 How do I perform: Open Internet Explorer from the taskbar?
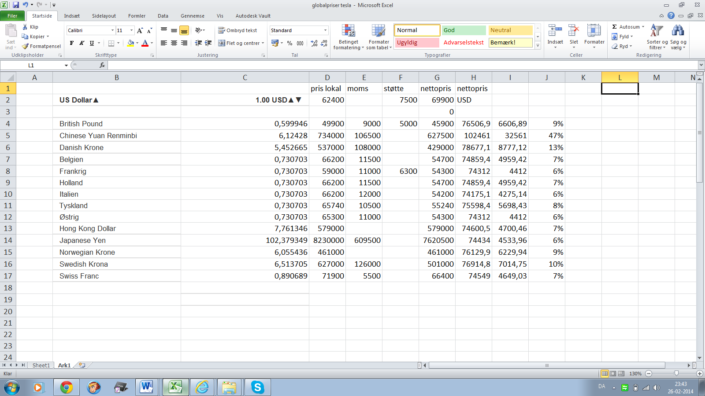202,387
